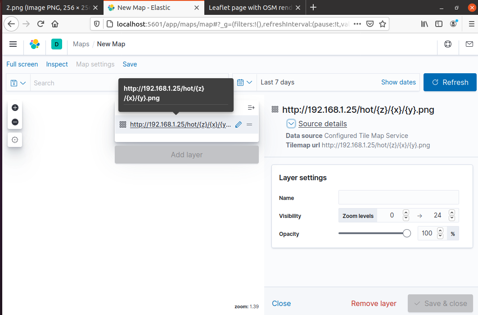Screen dimensions: 478x315
Task: Click the layer name link in list
Action: click(x=180, y=124)
